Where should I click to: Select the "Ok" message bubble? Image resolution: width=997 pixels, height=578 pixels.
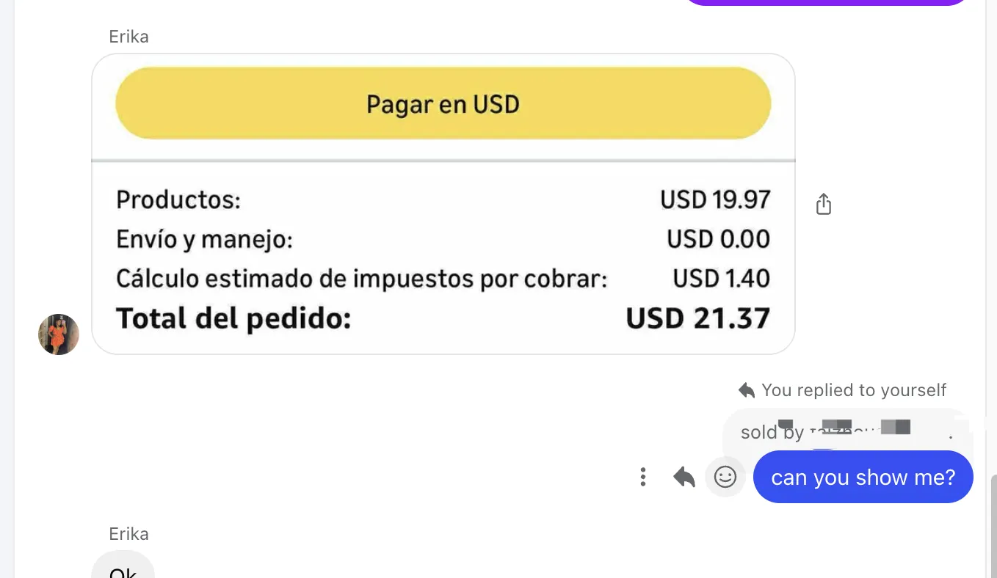pyautogui.click(x=123, y=568)
